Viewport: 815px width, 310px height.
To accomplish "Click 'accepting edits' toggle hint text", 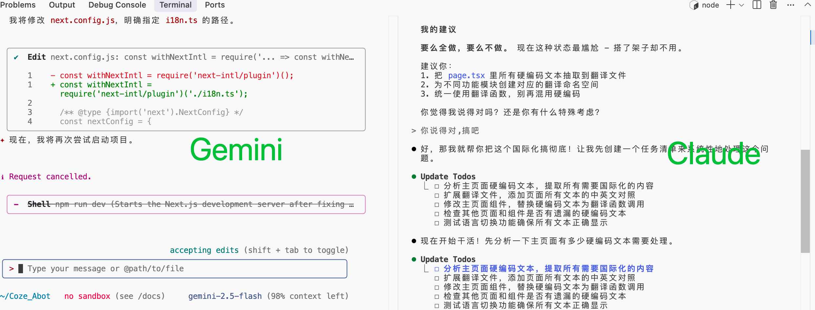I will point(204,250).
